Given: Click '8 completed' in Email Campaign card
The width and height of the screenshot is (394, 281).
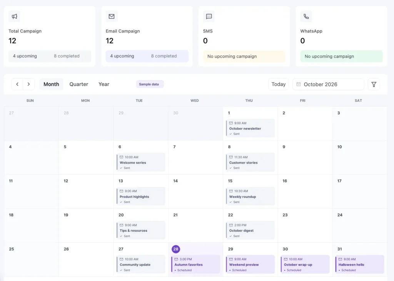Looking at the screenshot, I should tap(164, 56).
